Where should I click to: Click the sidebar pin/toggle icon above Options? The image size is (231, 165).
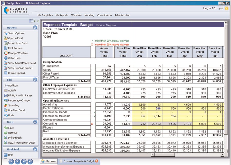31,21
